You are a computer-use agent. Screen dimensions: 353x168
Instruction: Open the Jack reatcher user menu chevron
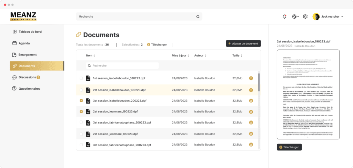(x=342, y=17)
